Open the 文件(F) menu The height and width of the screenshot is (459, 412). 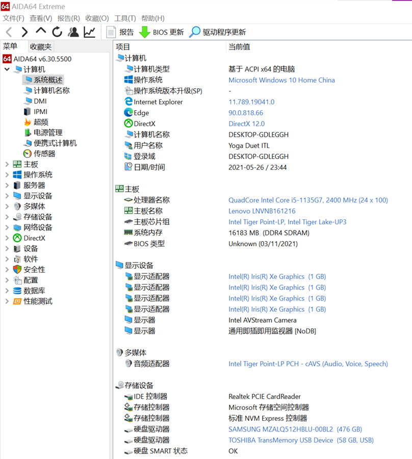pyautogui.click(x=13, y=18)
